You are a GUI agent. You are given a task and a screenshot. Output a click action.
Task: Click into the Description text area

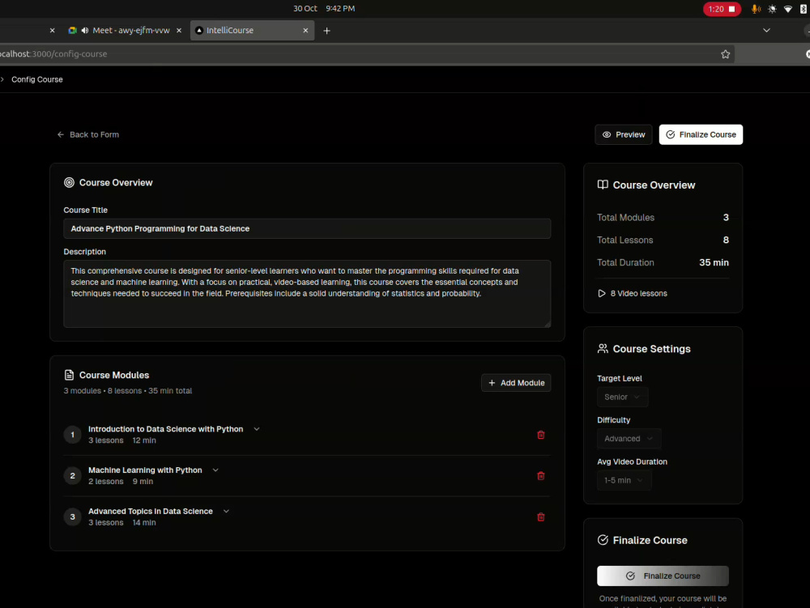[x=307, y=294]
